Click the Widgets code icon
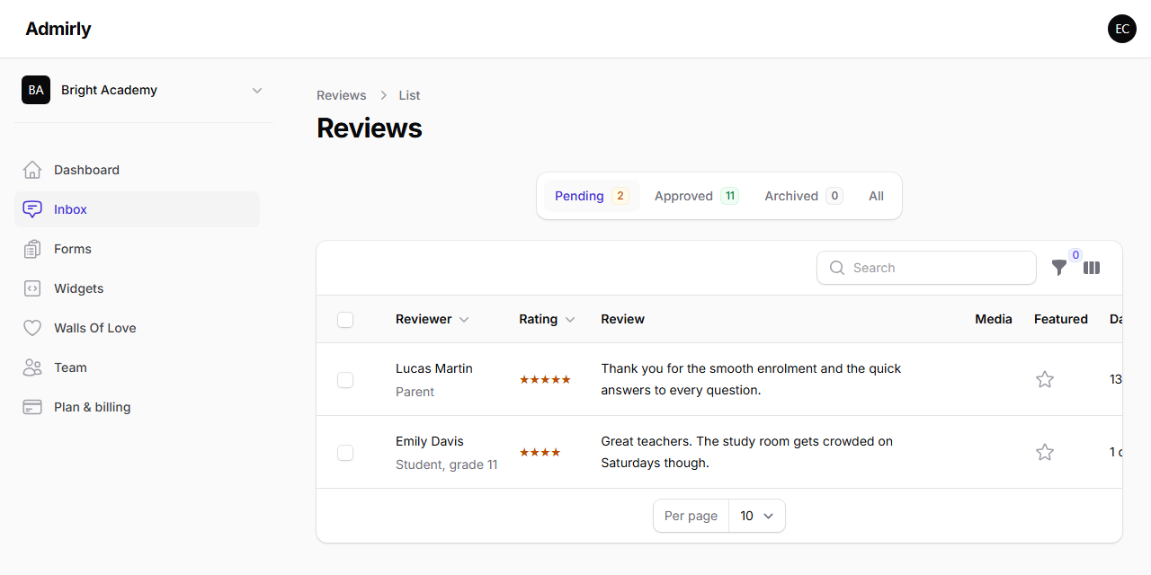The height and width of the screenshot is (575, 1151). pos(32,288)
